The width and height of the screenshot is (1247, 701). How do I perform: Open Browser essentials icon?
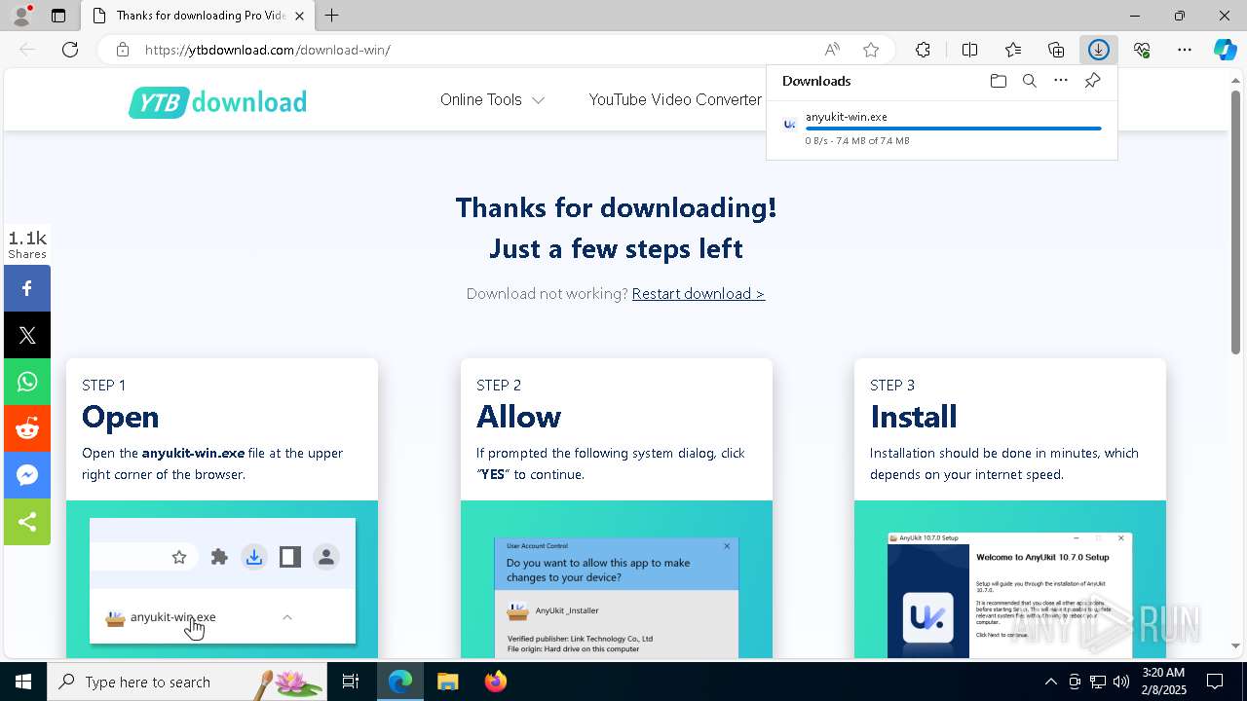[x=1142, y=50]
